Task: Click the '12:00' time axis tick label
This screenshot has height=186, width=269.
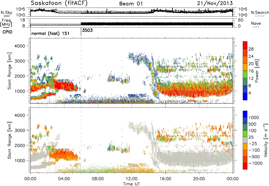Action: (x=131, y=179)
